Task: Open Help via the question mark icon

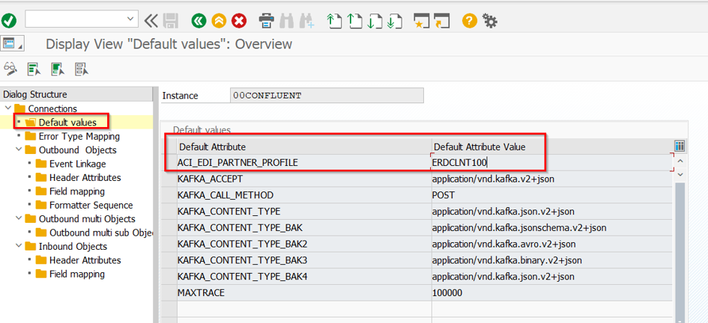Action: coord(470,20)
